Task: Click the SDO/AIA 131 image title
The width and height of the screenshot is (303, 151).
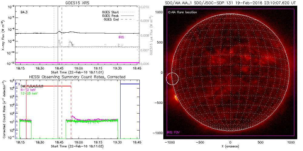Action: pyautogui.click(x=230, y=3)
